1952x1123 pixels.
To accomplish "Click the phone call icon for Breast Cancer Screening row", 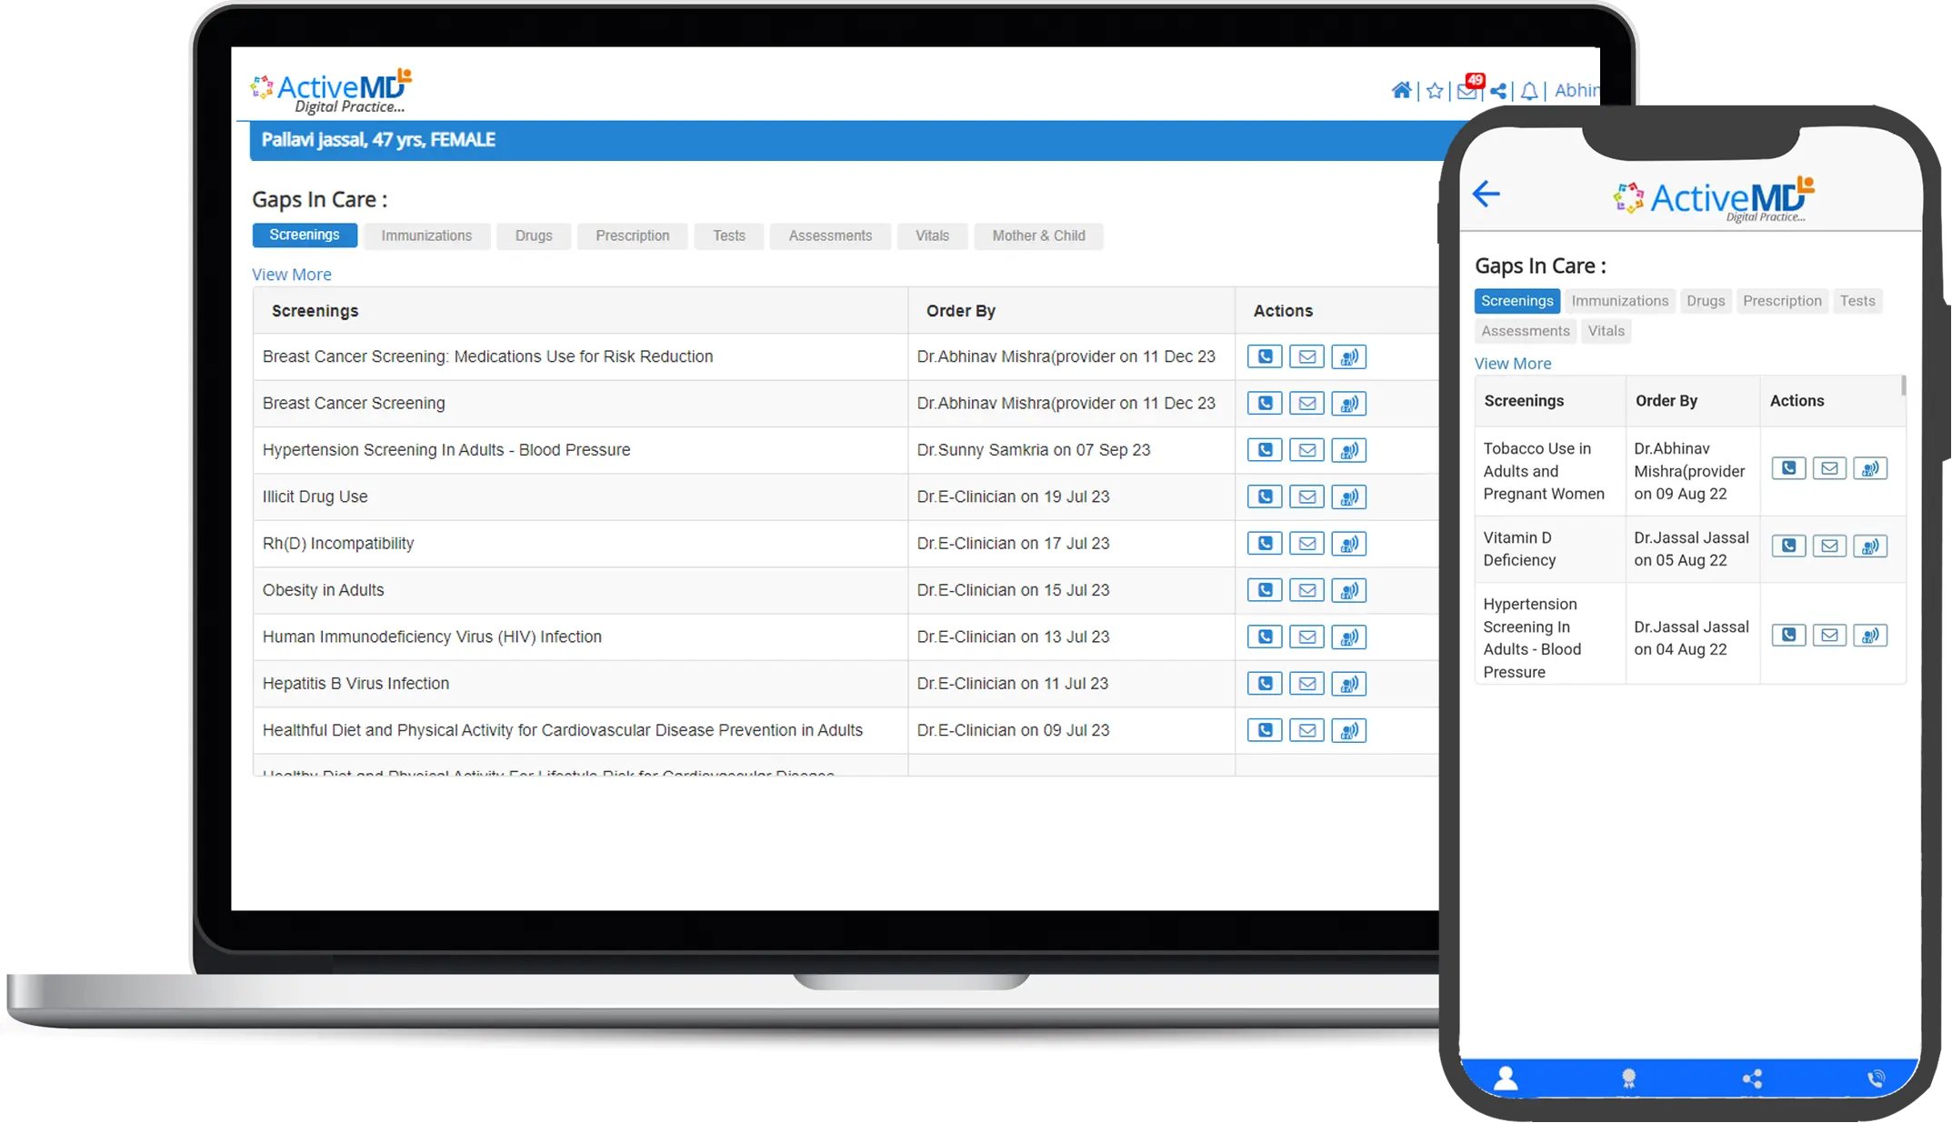I will pos(1265,403).
